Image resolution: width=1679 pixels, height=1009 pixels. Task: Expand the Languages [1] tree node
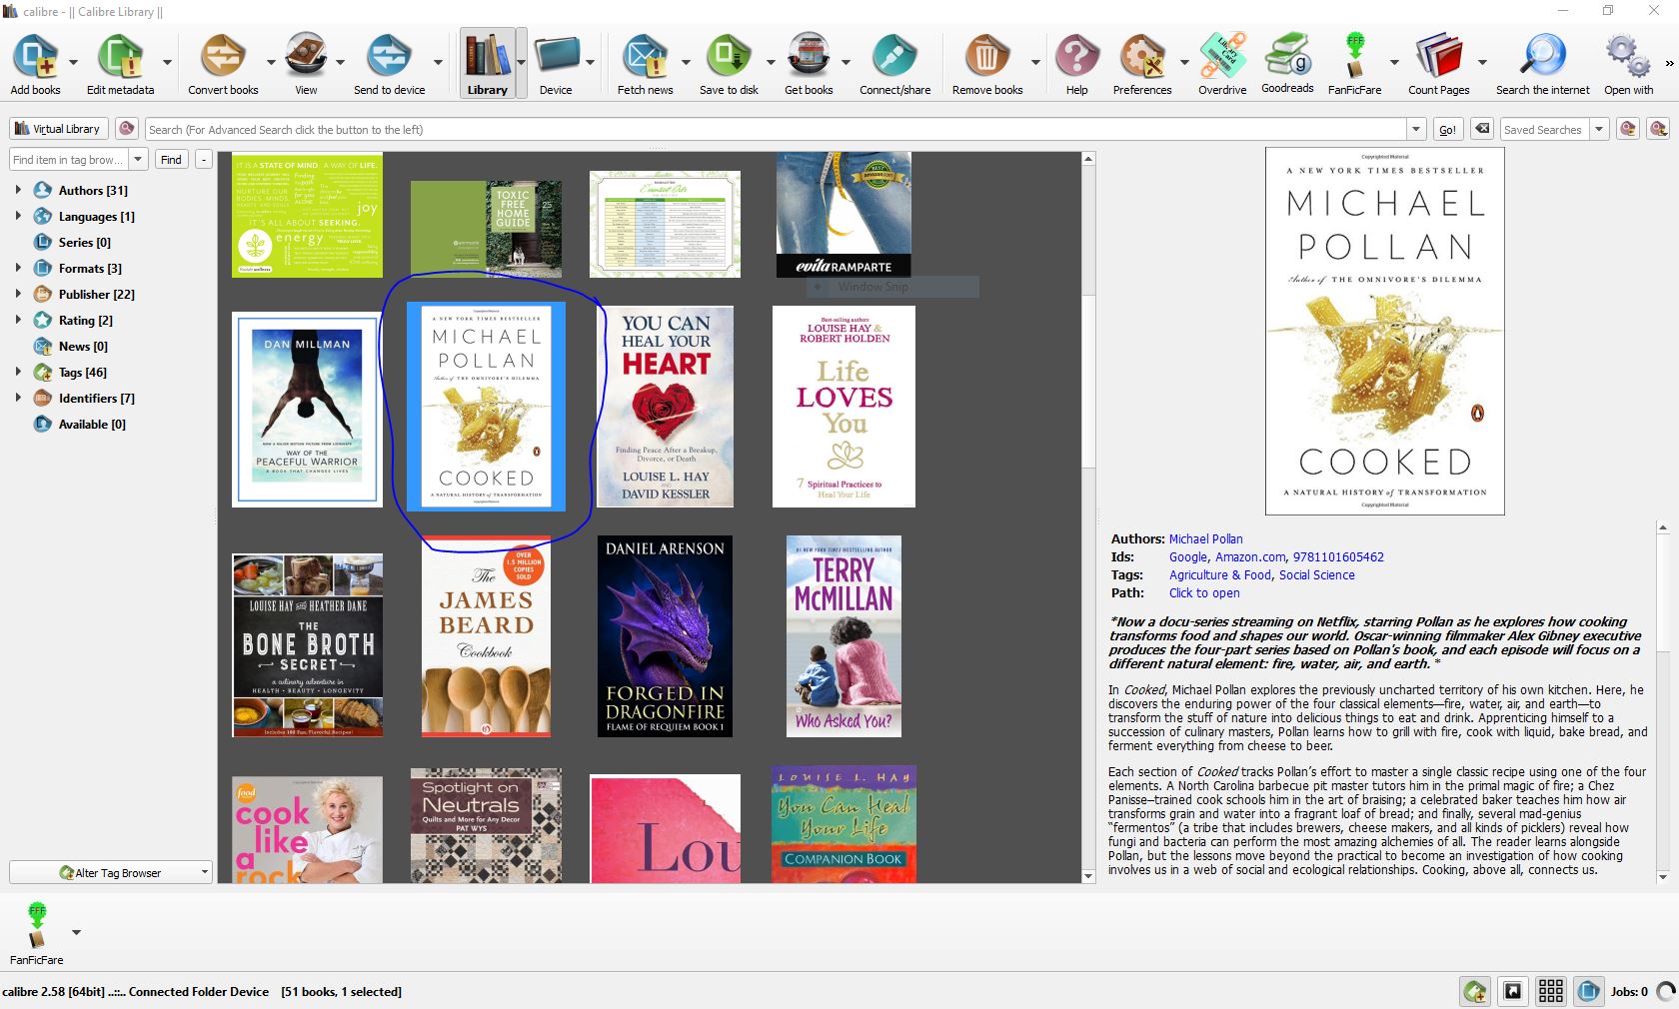point(17,216)
